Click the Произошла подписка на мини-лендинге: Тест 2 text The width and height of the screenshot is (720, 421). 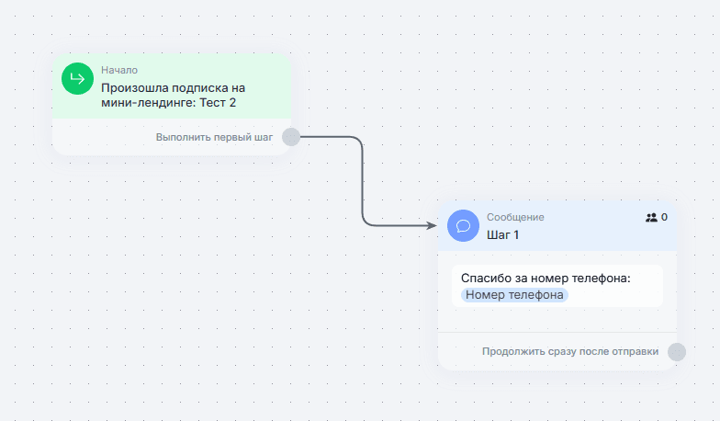173,96
